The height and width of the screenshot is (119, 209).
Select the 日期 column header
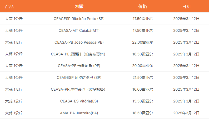click(x=186, y=7)
